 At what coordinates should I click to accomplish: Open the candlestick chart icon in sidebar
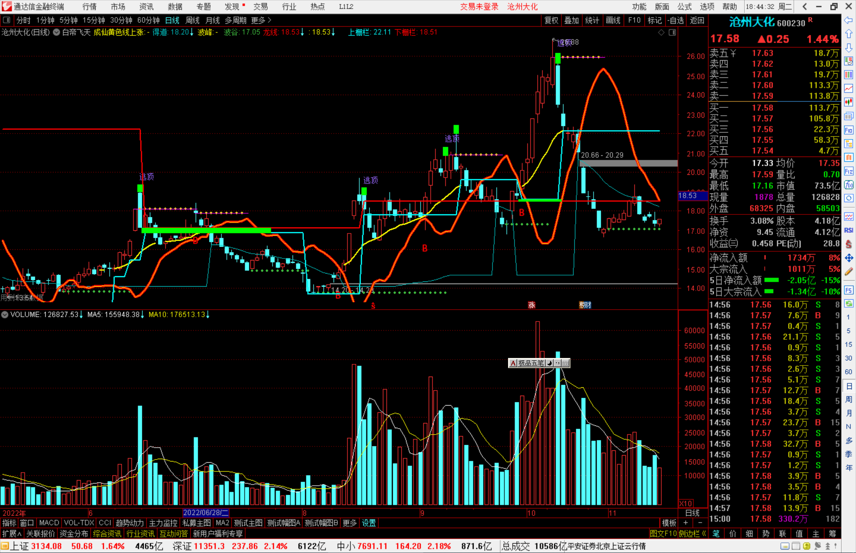[848, 102]
